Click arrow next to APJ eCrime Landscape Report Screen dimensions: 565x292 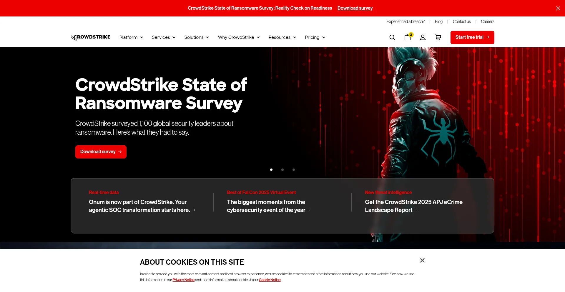[x=416, y=210]
